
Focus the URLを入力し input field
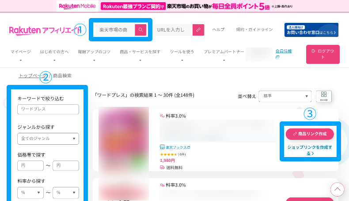pyautogui.click(x=173, y=30)
